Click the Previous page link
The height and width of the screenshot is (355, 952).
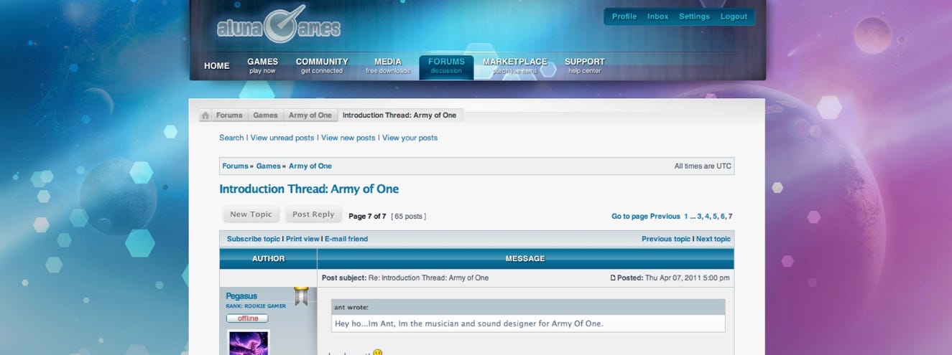[665, 216]
